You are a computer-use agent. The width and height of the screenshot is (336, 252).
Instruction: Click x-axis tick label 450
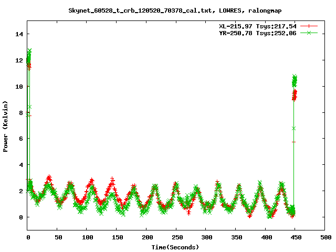(x=296, y=237)
